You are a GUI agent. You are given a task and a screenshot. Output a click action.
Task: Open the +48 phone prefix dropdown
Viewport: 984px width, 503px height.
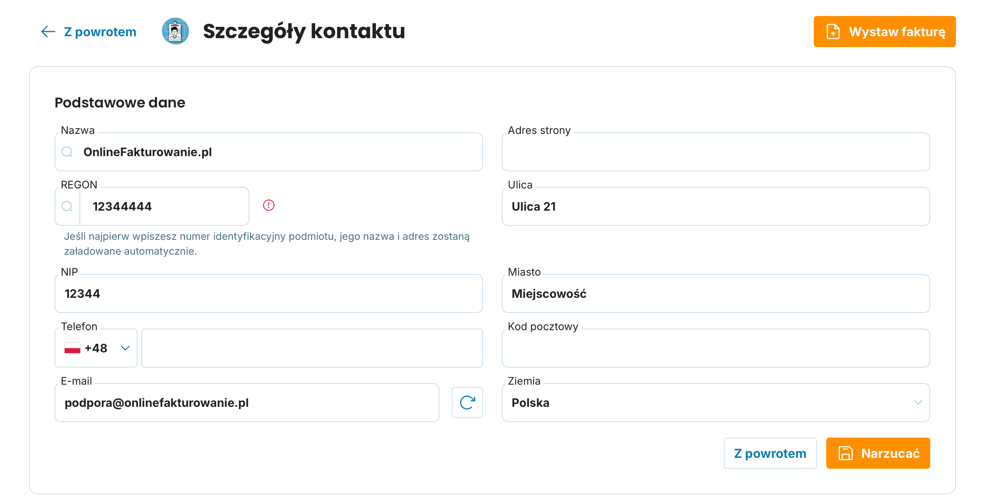tap(96, 348)
